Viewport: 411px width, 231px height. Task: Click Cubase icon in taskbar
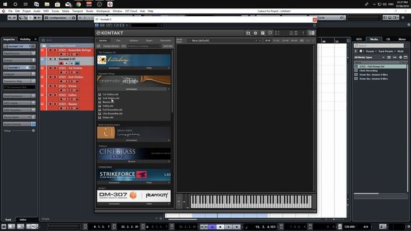(110, 4)
